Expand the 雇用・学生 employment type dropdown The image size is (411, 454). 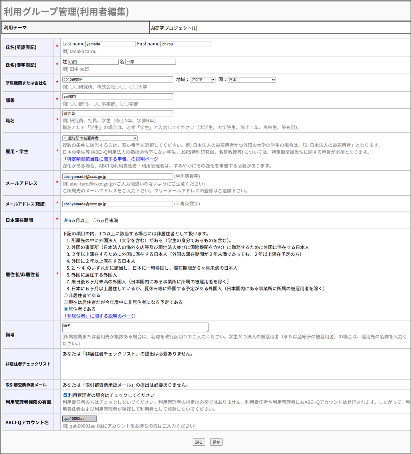(x=100, y=138)
